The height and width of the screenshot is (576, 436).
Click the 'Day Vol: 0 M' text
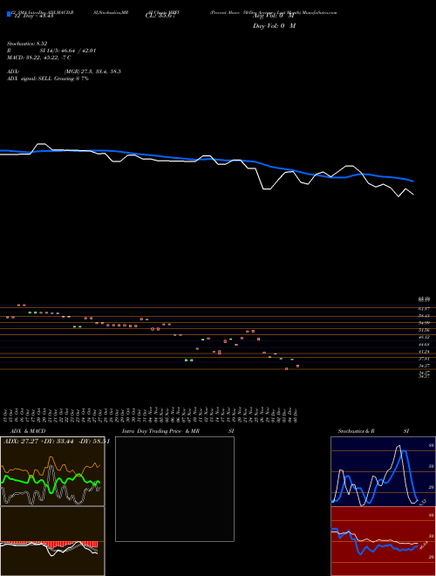click(274, 25)
